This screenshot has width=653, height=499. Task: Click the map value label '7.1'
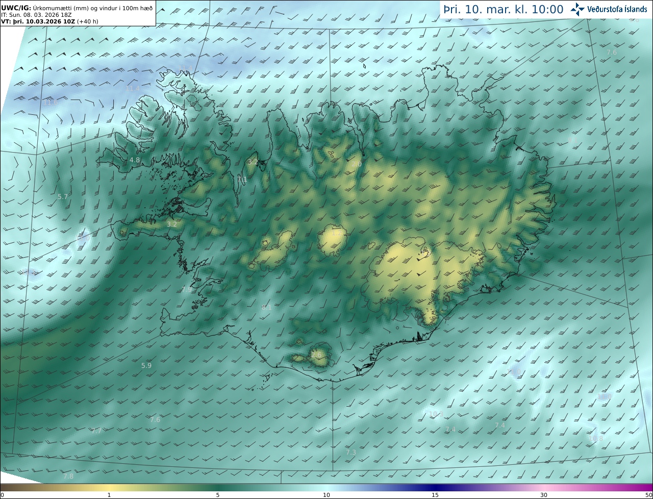tap(242, 180)
